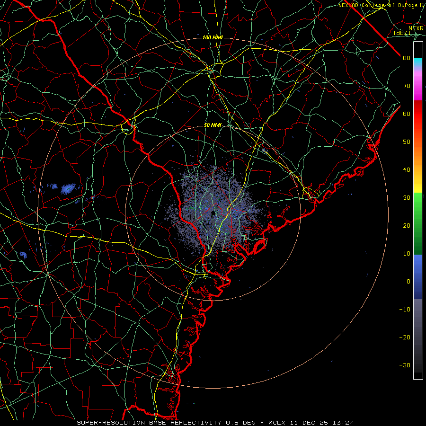This screenshot has height=426, width=426.
Task: Click the green segment of the reflectivity color bar
Action: coord(418,223)
